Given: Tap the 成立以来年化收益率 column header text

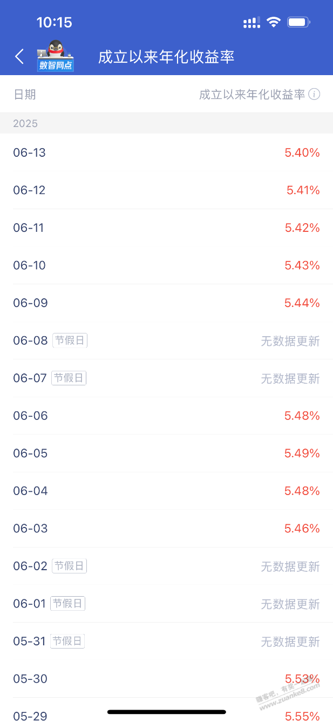Looking at the screenshot, I should 252,95.
